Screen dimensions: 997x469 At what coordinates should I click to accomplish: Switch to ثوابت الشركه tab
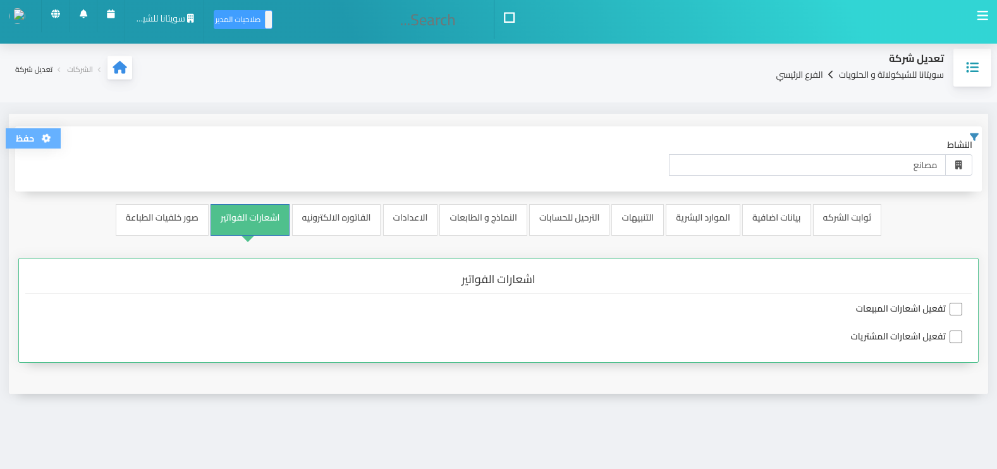[x=847, y=219]
